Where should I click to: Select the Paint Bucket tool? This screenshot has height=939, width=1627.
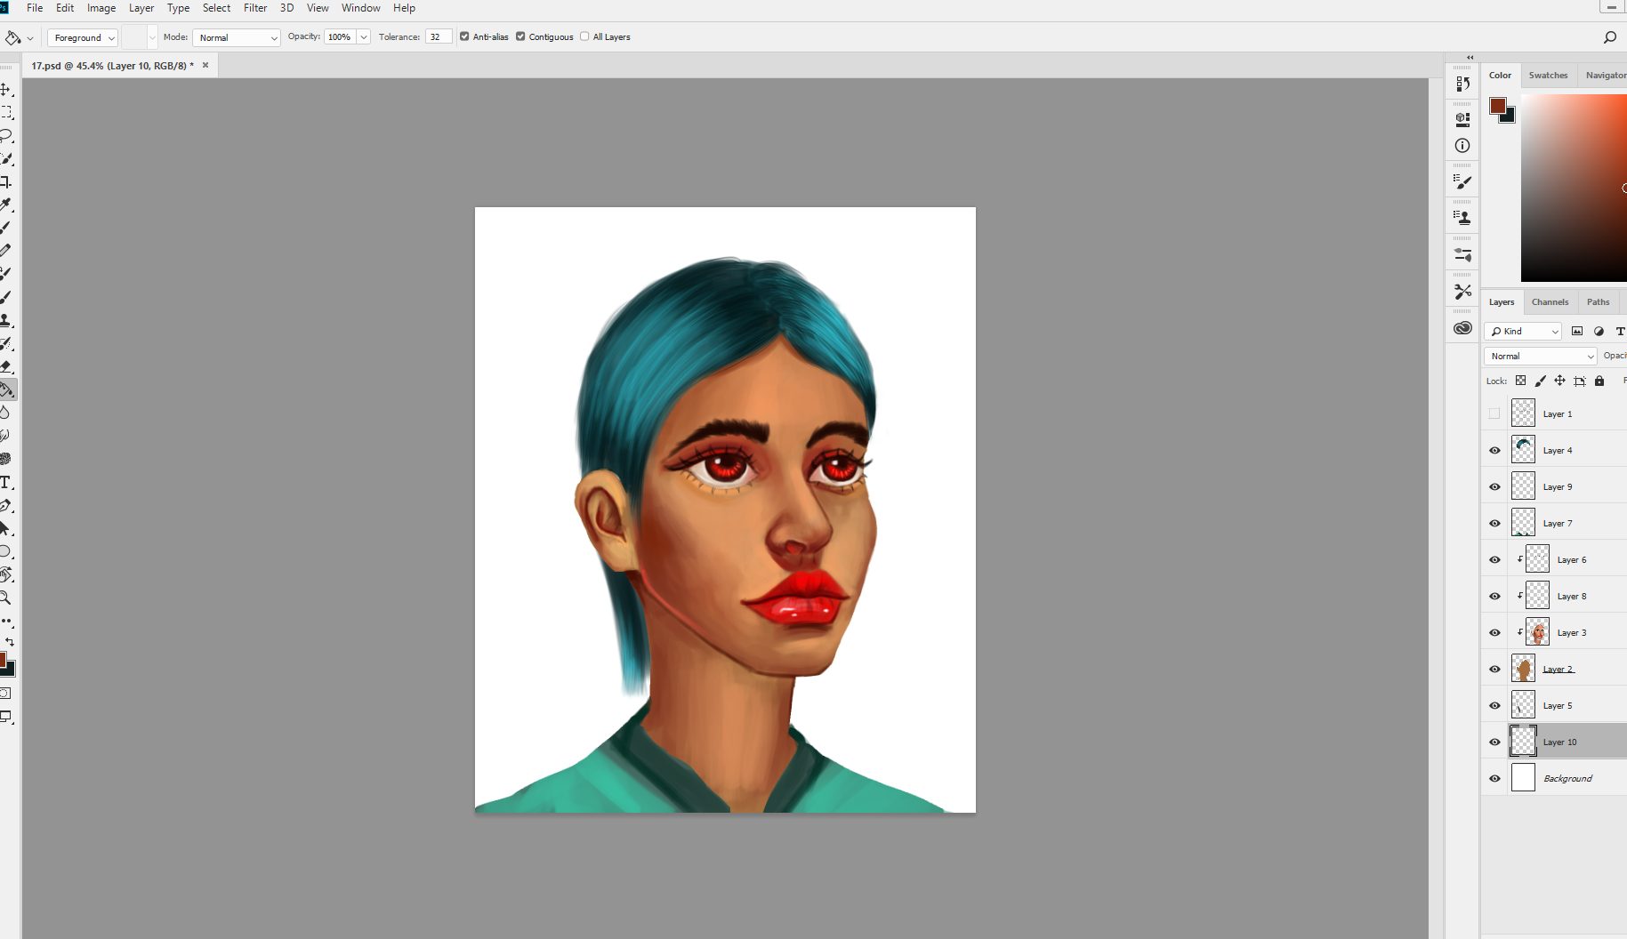(x=7, y=389)
